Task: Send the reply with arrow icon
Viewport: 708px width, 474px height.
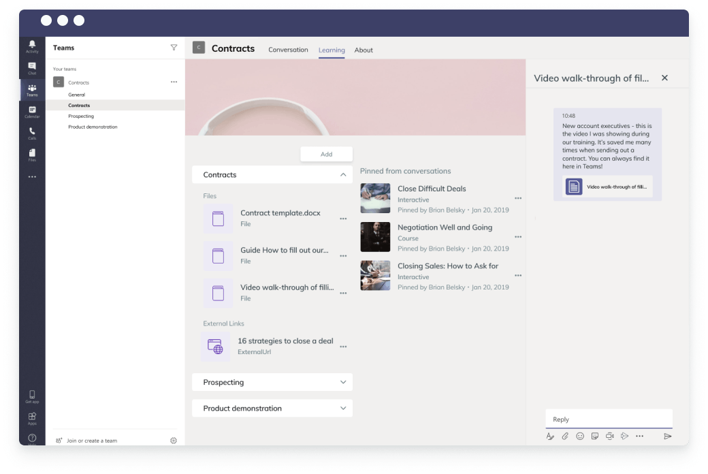Action: (x=668, y=436)
